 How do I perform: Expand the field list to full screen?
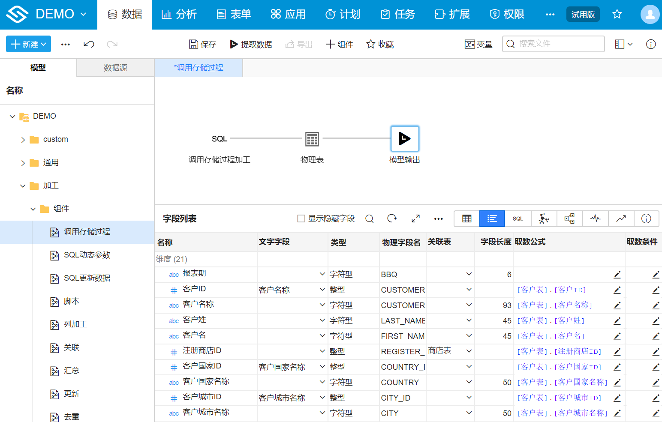(415, 218)
